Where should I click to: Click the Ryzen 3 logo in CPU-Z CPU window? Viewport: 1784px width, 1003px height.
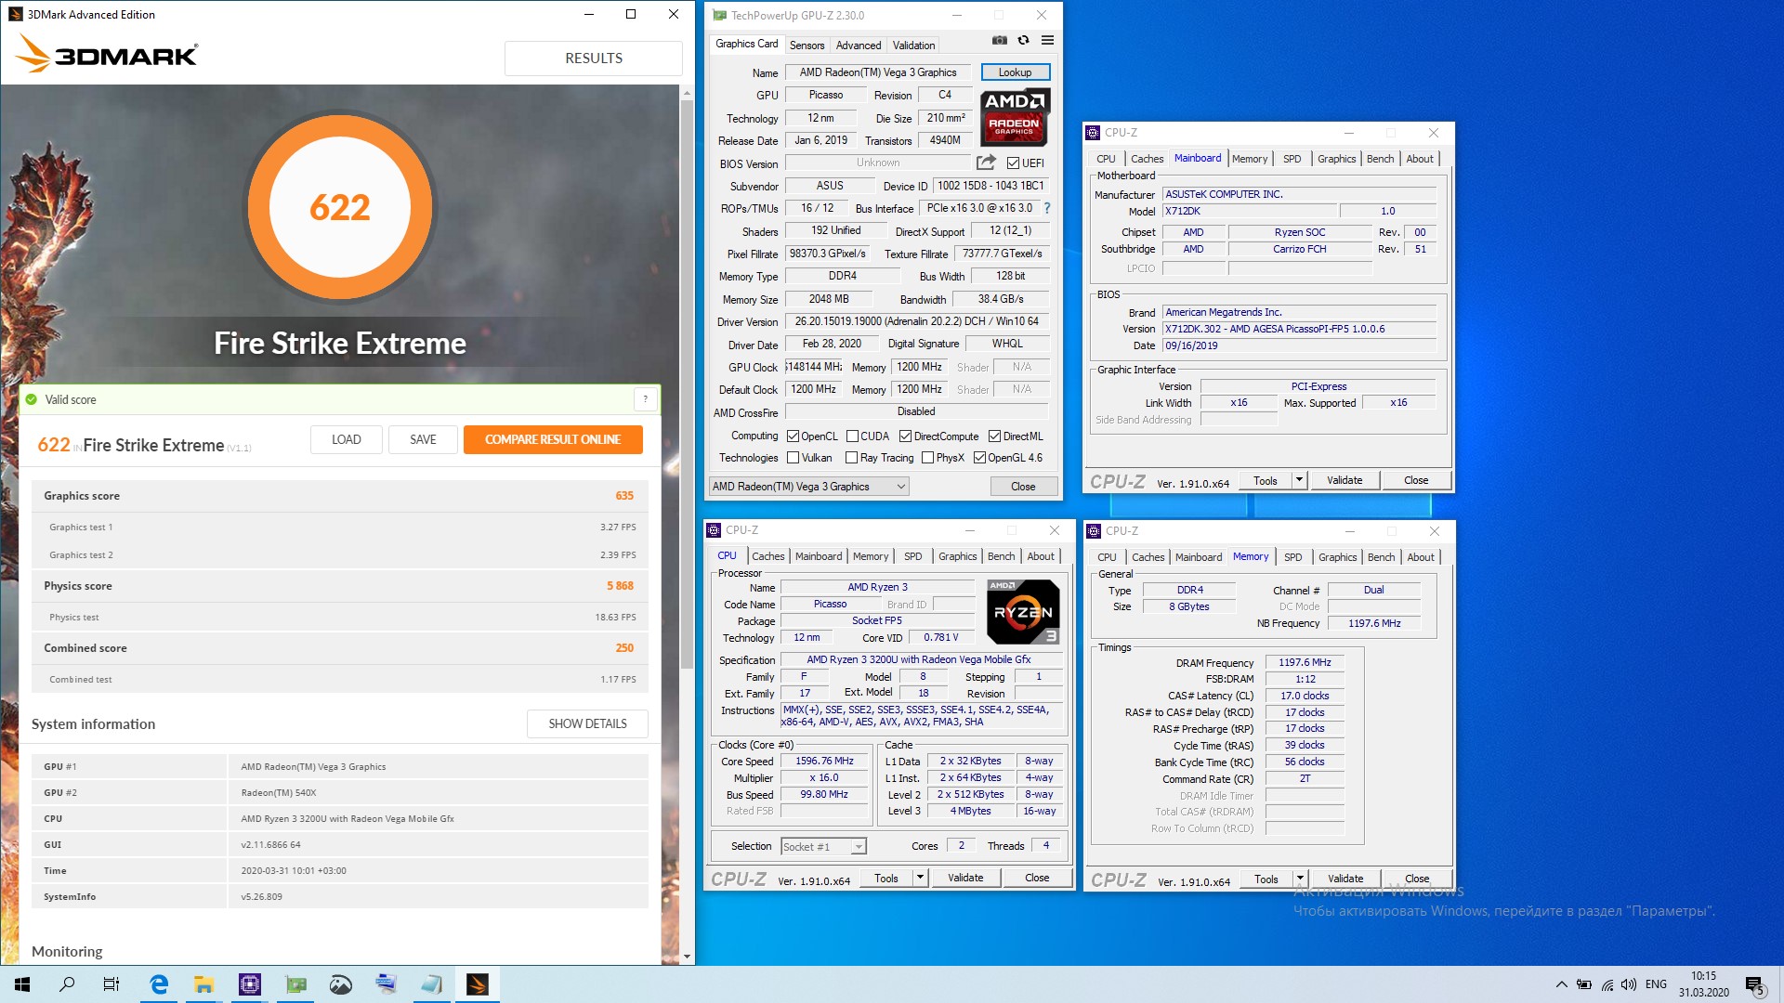(1023, 612)
